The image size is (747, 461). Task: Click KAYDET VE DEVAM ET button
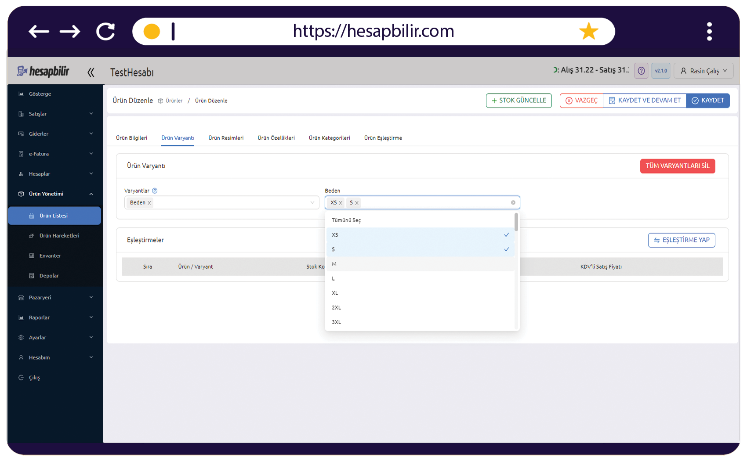(x=645, y=101)
